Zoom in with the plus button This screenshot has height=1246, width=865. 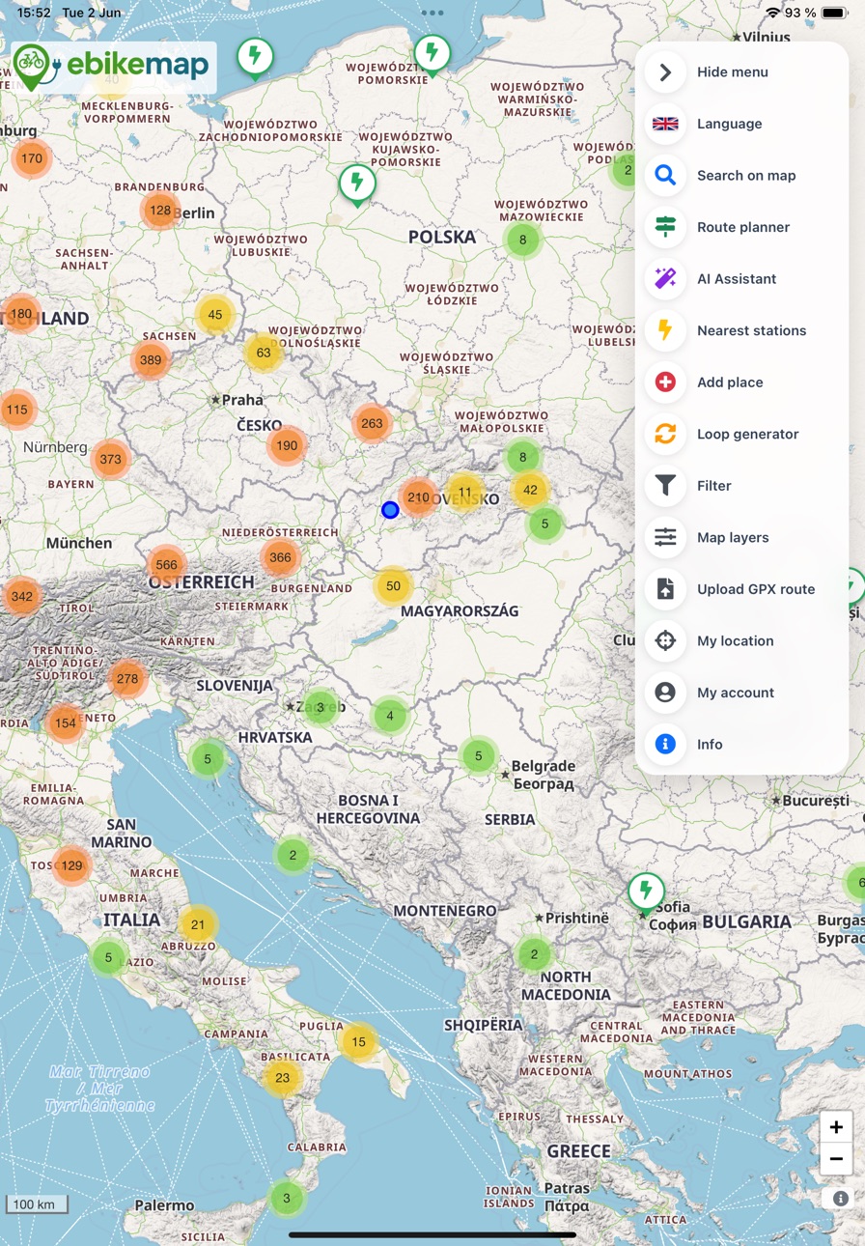click(x=836, y=1127)
